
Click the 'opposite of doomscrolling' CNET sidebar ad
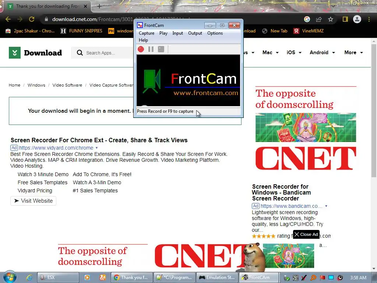306,129
